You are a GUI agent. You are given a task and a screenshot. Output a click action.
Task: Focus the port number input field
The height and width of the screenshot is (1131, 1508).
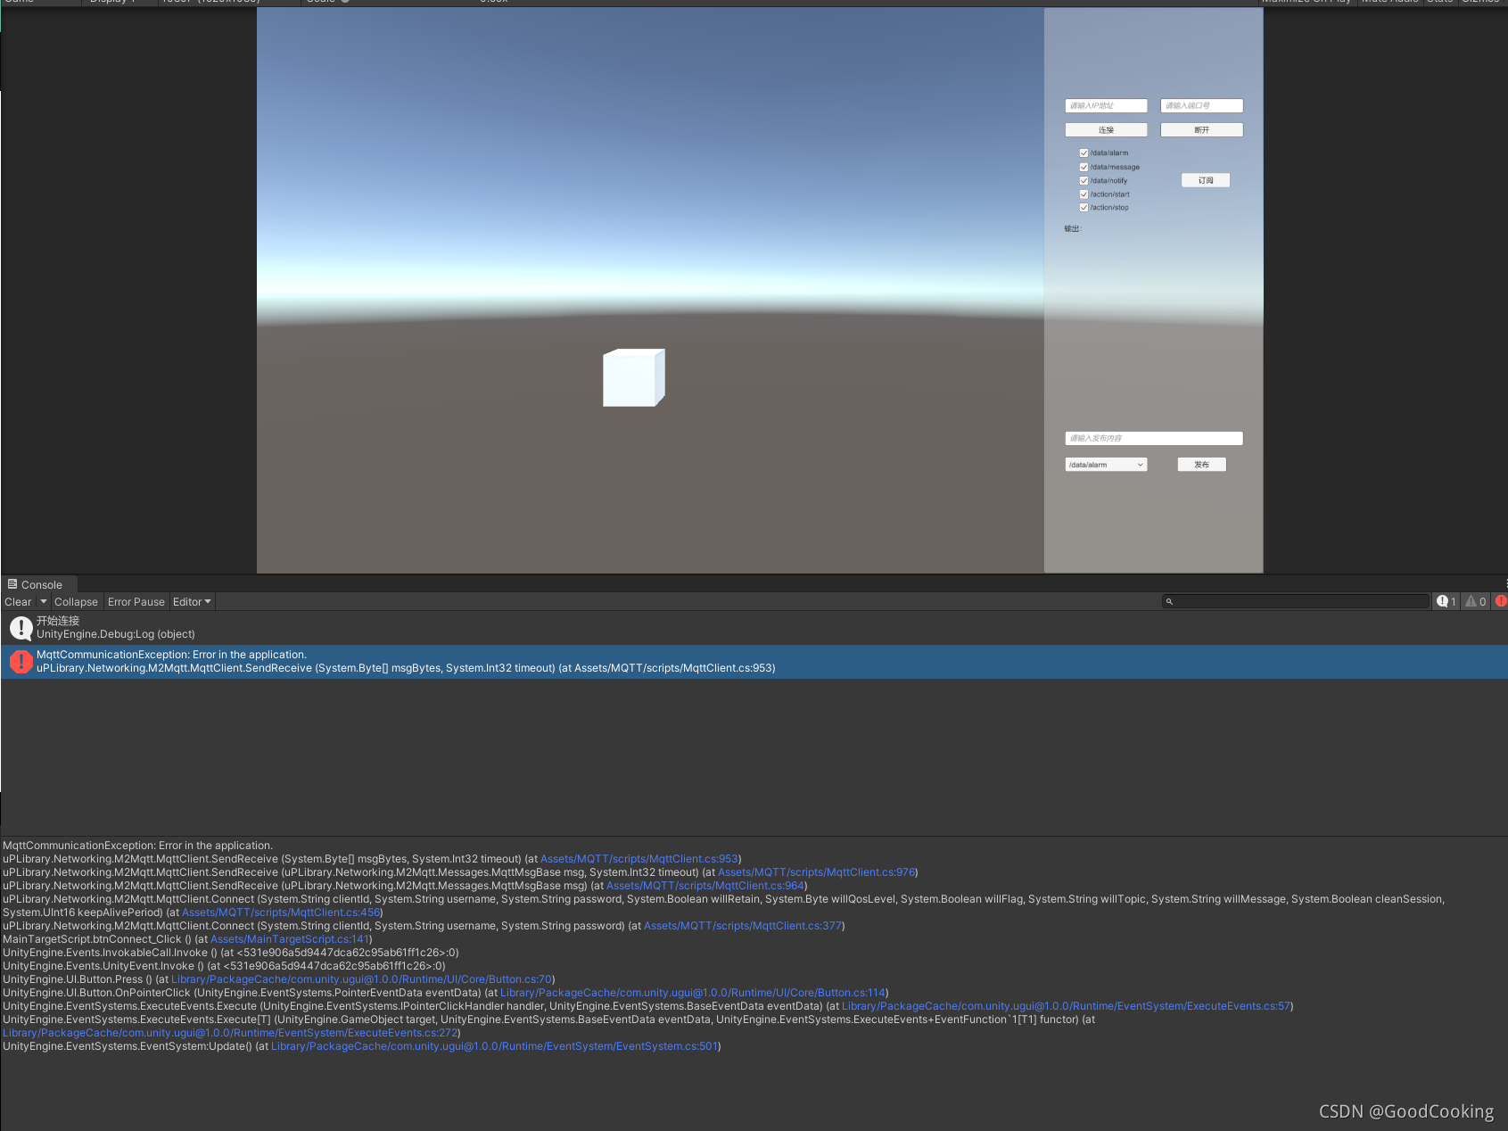click(x=1201, y=106)
